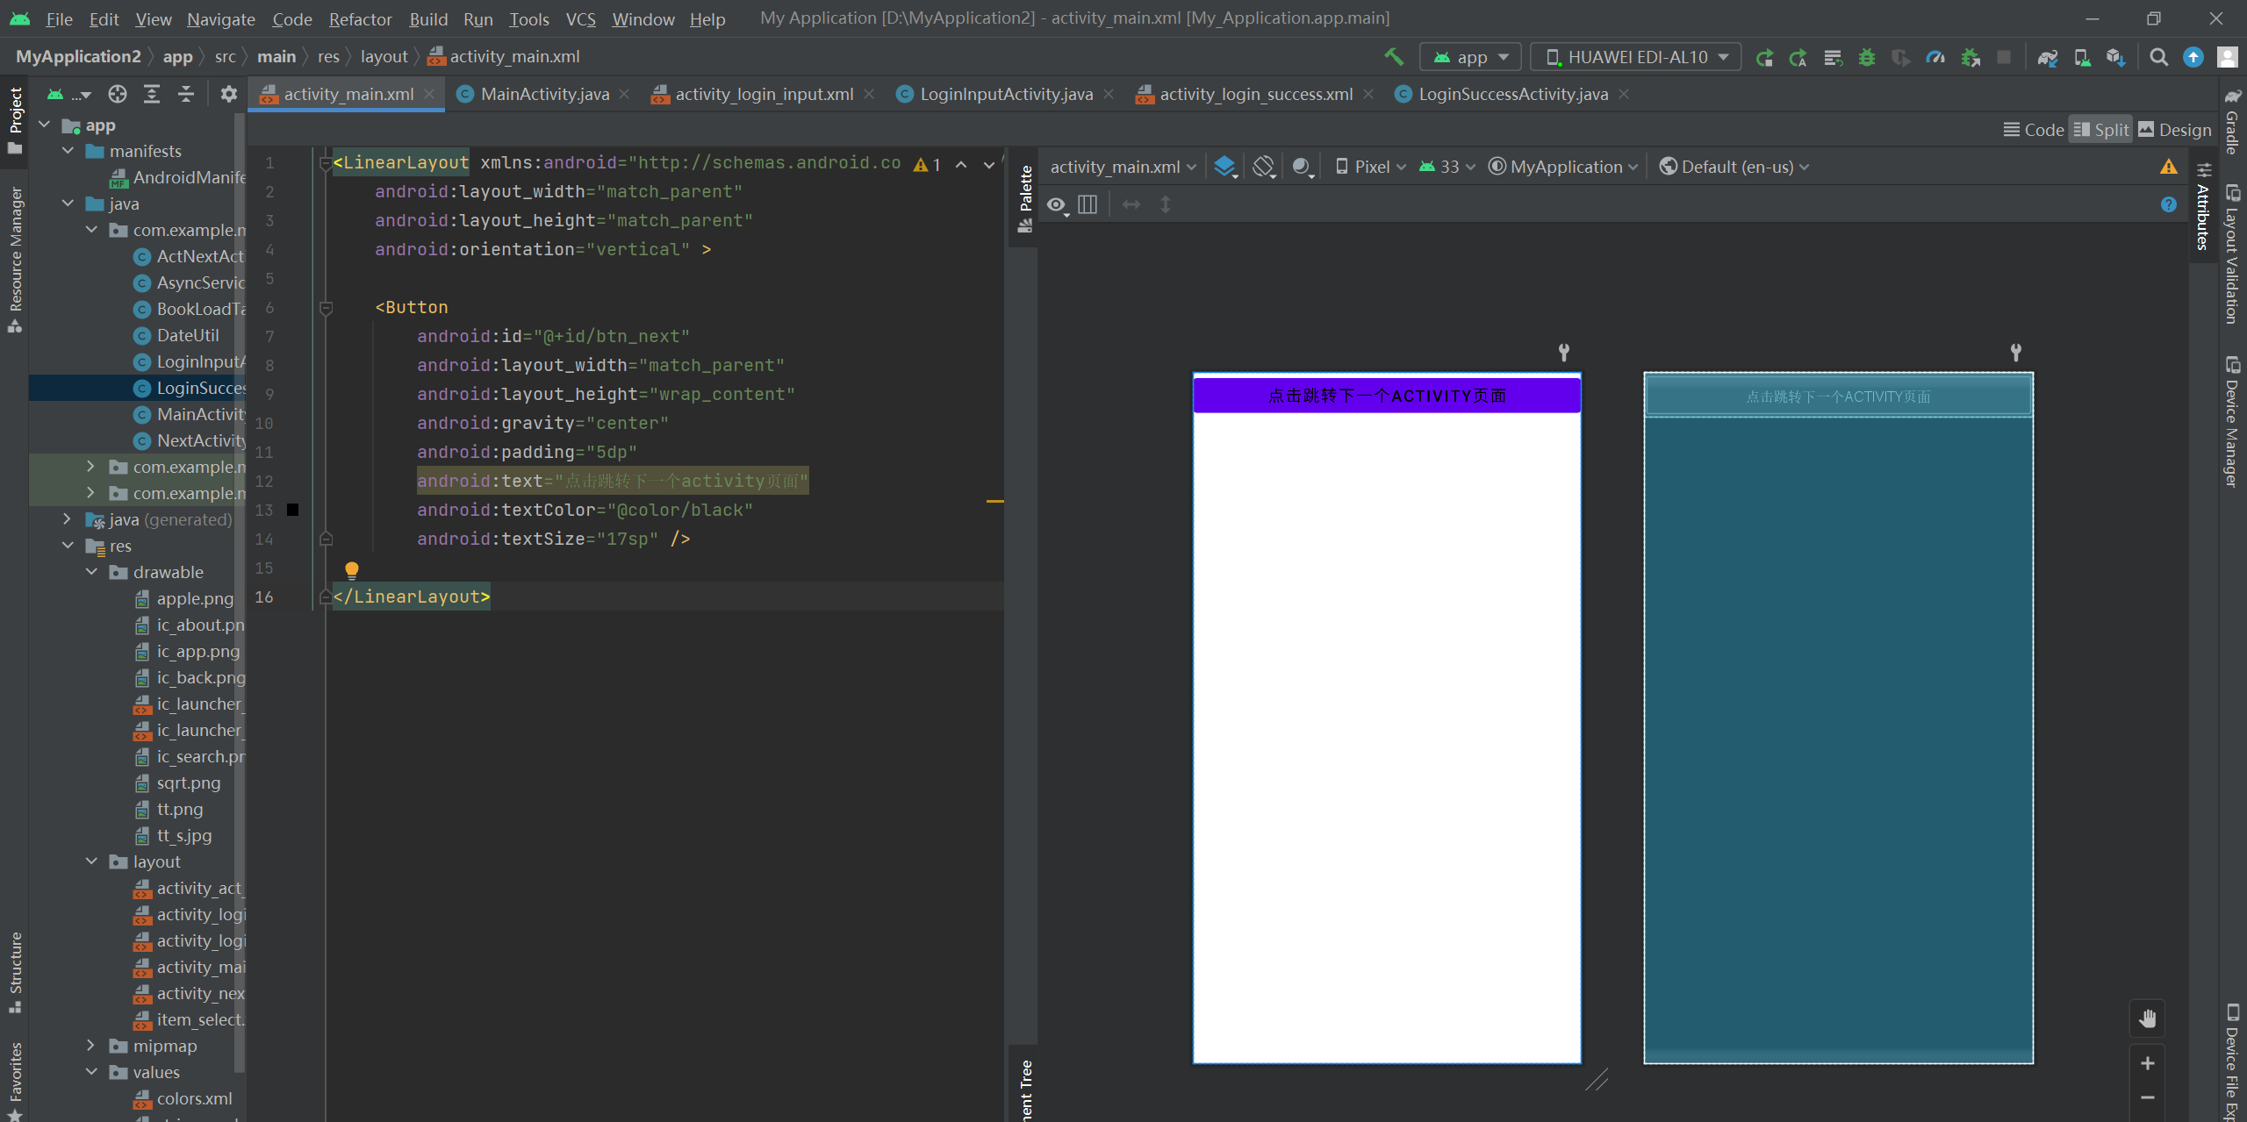
Task: Click the preview orientation rotate icon
Action: (1263, 167)
